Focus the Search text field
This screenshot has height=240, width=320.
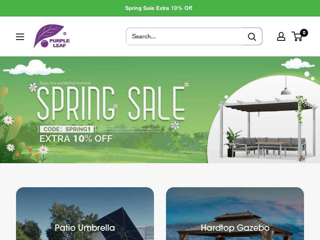coord(185,36)
